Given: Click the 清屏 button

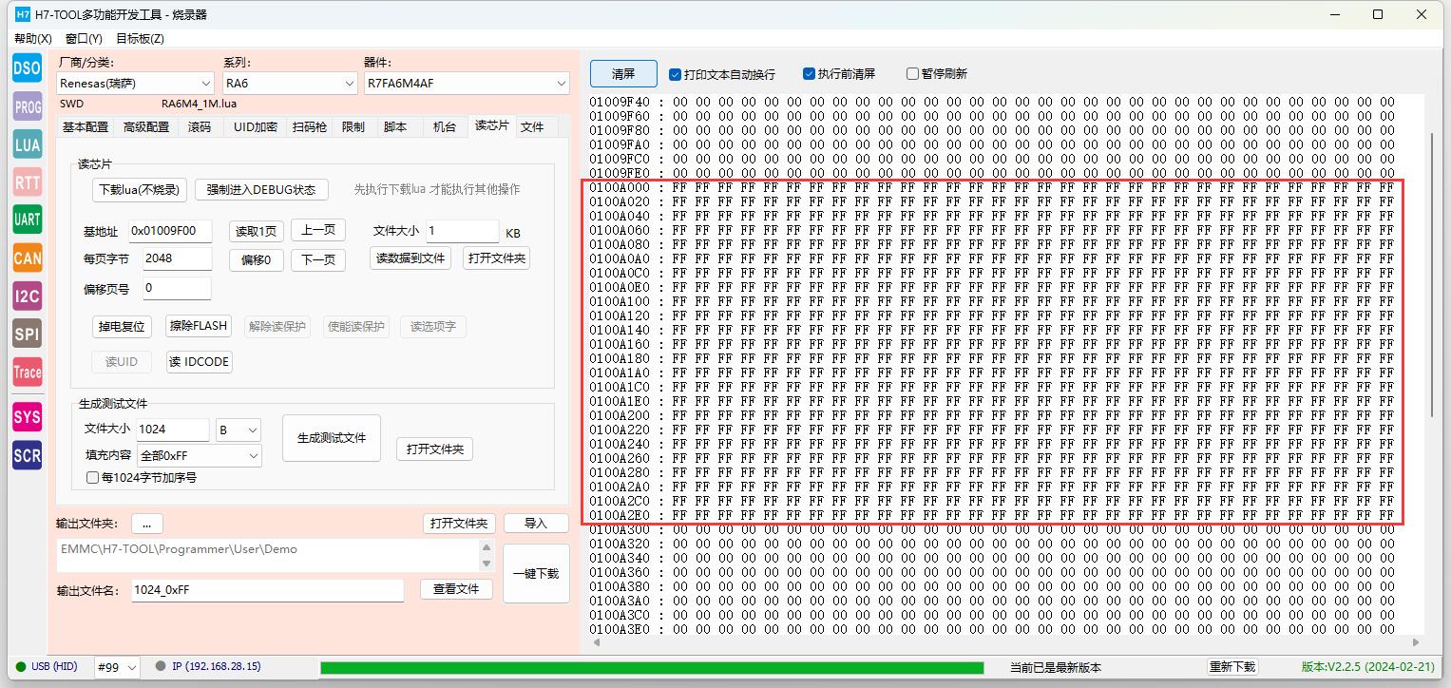Looking at the screenshot, I should click(623, 74).
